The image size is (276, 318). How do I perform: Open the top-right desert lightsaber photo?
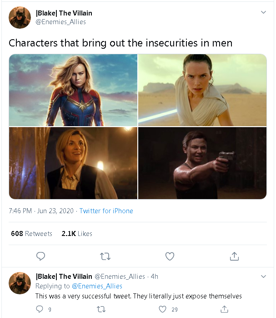click(x=202, y=90)
